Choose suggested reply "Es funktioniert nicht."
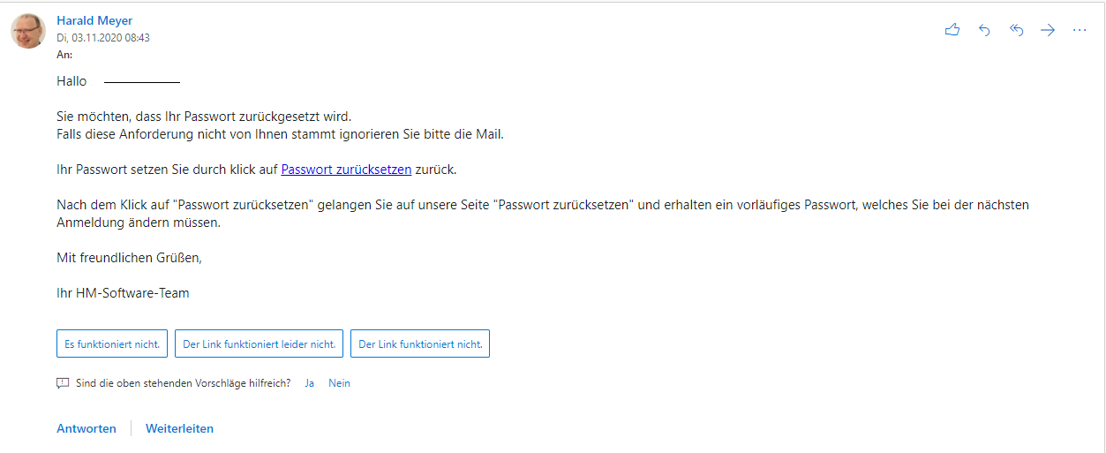Image resolution: width=1106 pixels, height=453 pixels. pyautogui.click(x=112, y=344)
